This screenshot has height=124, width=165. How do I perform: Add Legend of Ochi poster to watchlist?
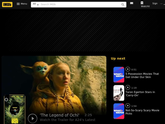pos(7,99)
